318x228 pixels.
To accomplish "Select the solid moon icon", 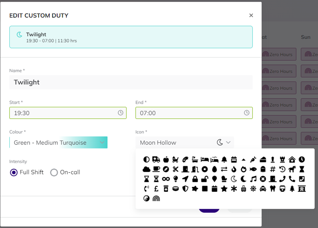I will coord(244,179).
